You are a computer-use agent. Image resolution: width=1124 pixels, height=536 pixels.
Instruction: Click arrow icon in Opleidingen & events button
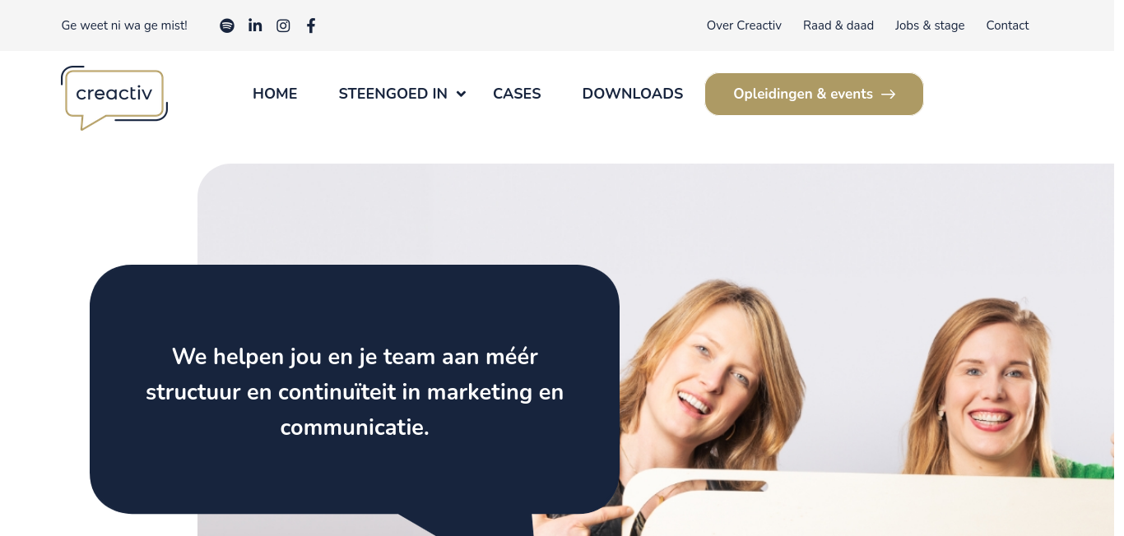click(x=889, y=95)
